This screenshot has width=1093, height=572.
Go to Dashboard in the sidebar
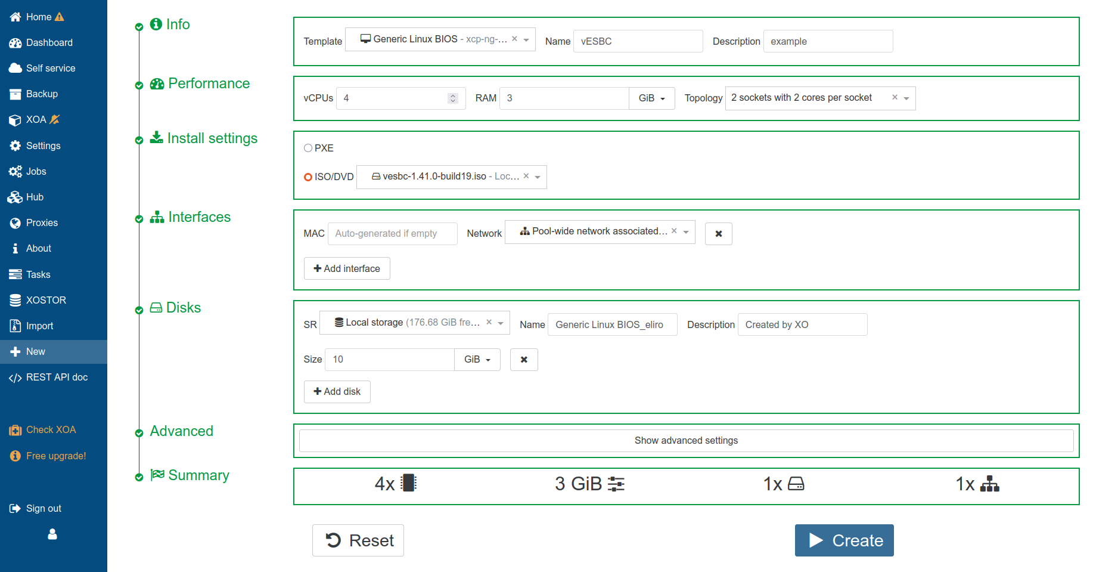coord(49,43)
